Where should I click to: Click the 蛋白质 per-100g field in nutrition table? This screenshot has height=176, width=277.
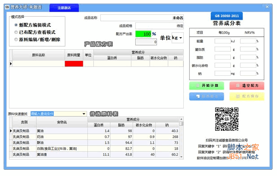tap(223, 49)
